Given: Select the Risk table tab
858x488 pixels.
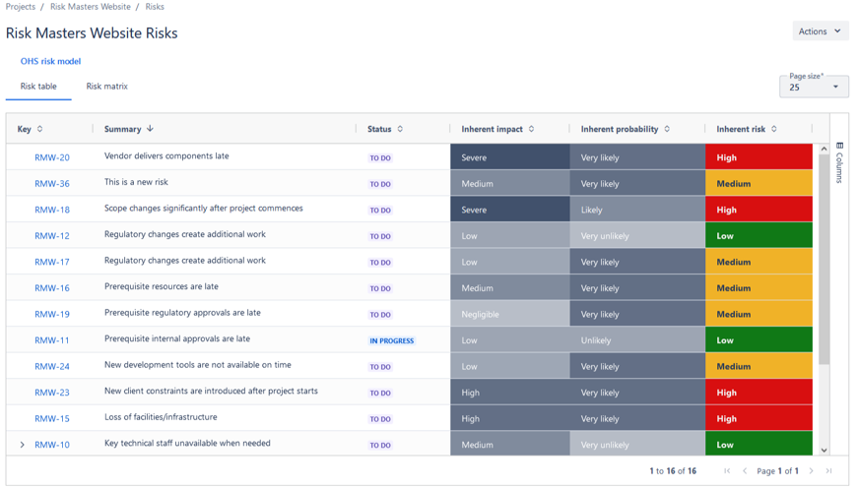Looking at the screenshot, I should (x=38, y=87).
